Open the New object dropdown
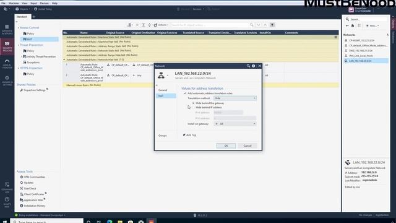The image size is (396, 223). tap(372, 26)
